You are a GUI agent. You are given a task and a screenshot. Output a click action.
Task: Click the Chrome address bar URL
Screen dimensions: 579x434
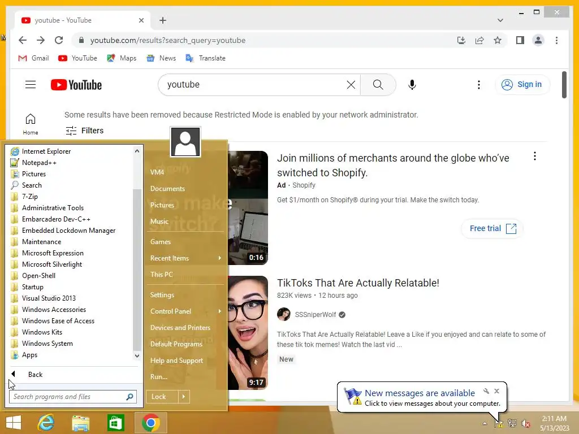point(167,40)
